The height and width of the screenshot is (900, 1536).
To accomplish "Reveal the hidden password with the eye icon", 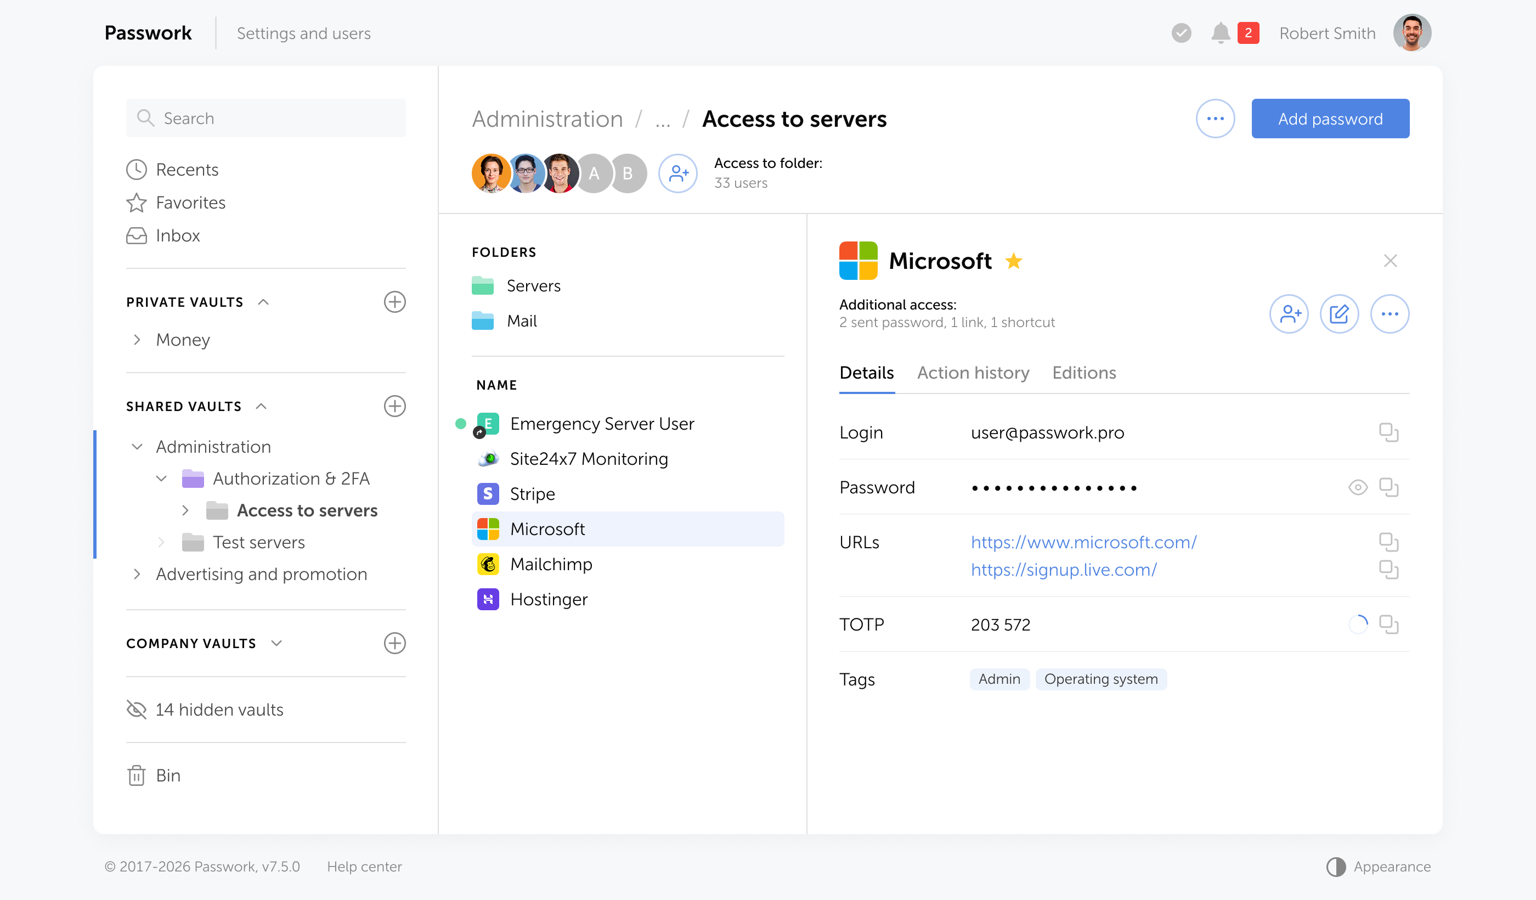I will pos(1358,487).
